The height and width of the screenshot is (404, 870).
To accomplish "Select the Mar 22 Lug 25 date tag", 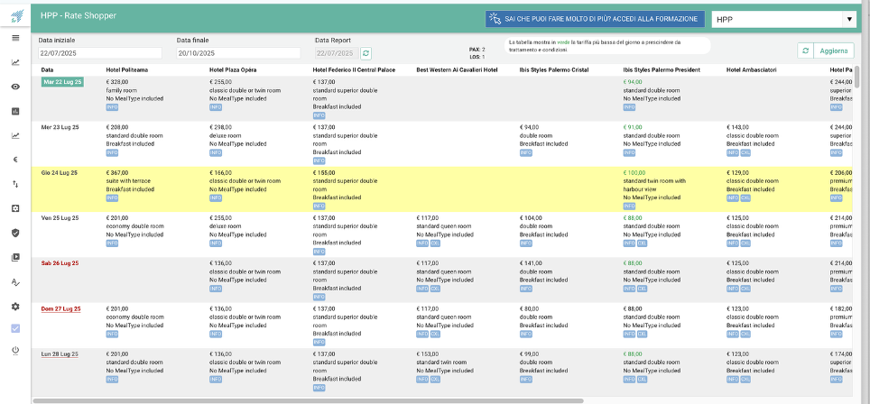I will (62, 82).
